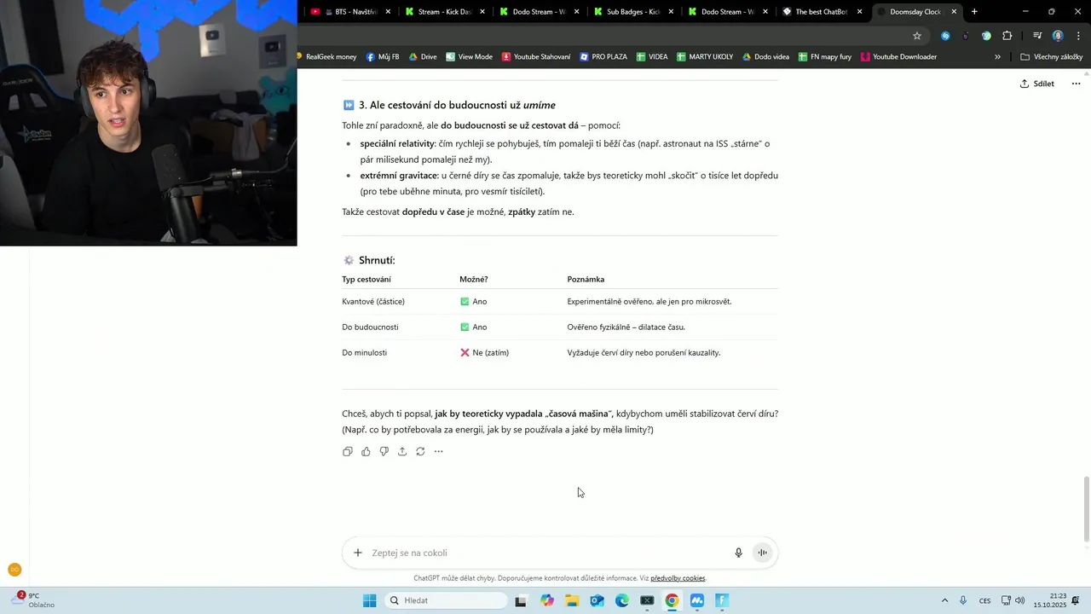Screen dimensions: 1091x614
Task: Open the FN mapy fury bookmark
Action: point(825,57)
